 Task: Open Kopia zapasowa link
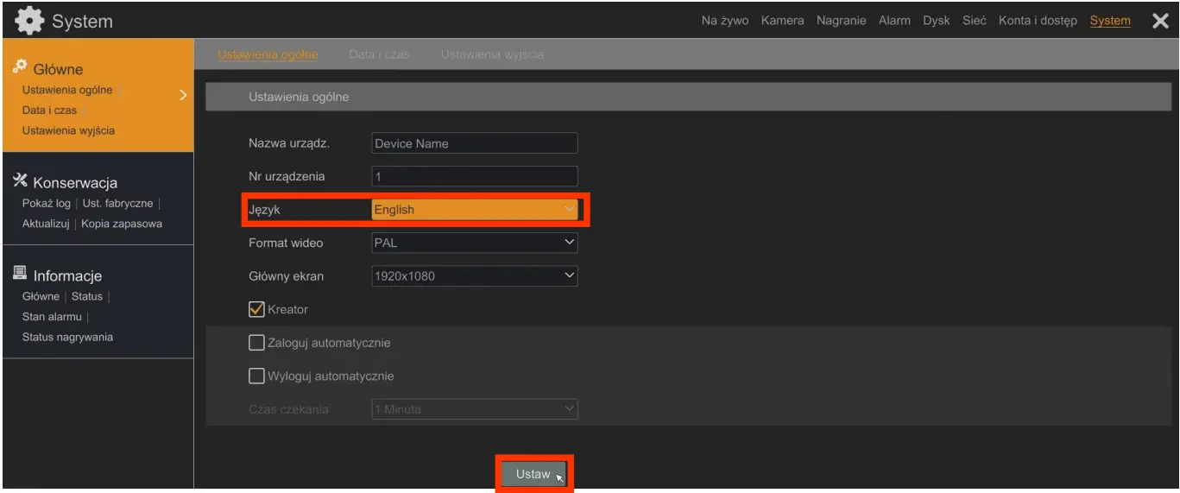click(x=122, y=224)
